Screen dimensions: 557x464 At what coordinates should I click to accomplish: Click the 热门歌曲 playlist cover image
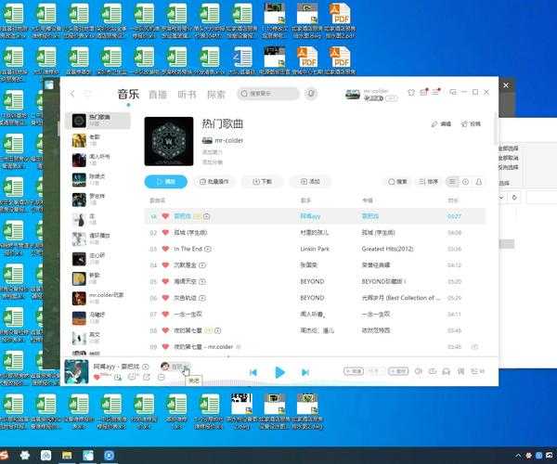tap(169, 141)
